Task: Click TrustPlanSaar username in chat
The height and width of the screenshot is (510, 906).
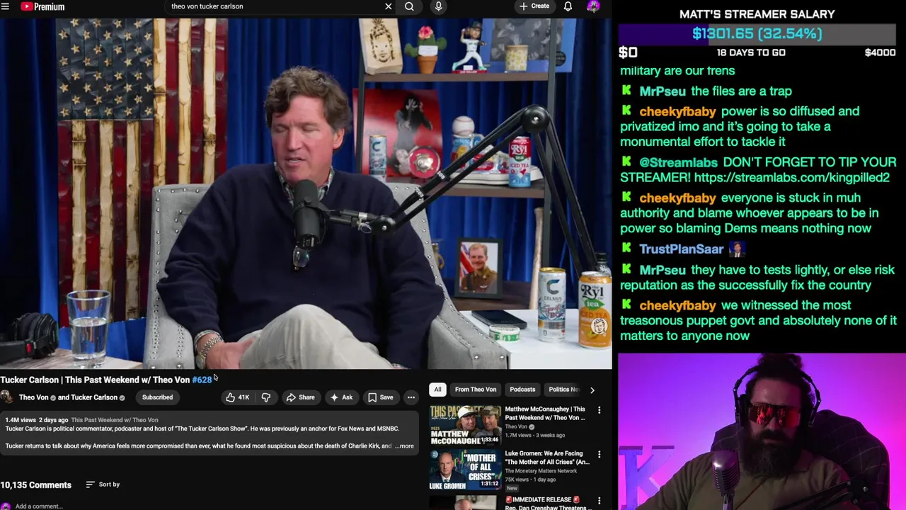Action: [681, 249]
